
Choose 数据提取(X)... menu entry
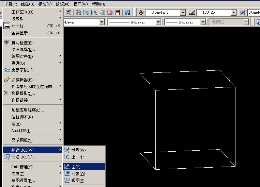point(33,93)
